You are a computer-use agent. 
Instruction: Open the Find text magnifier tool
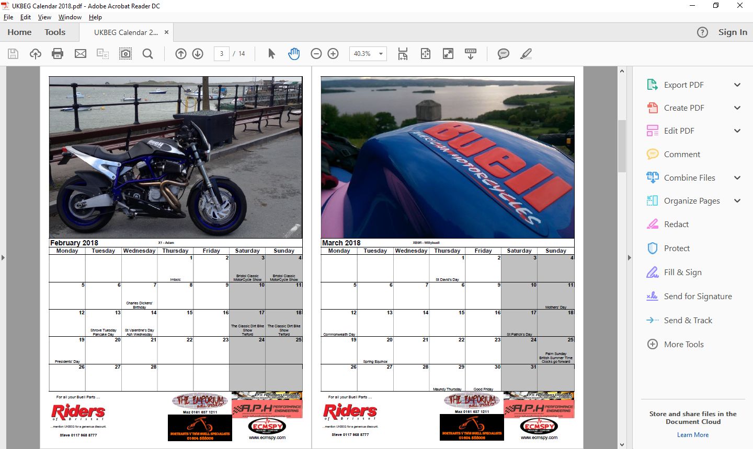[x=148, y=54]
